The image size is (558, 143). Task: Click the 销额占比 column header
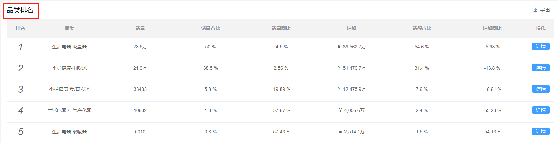point(422,28)
